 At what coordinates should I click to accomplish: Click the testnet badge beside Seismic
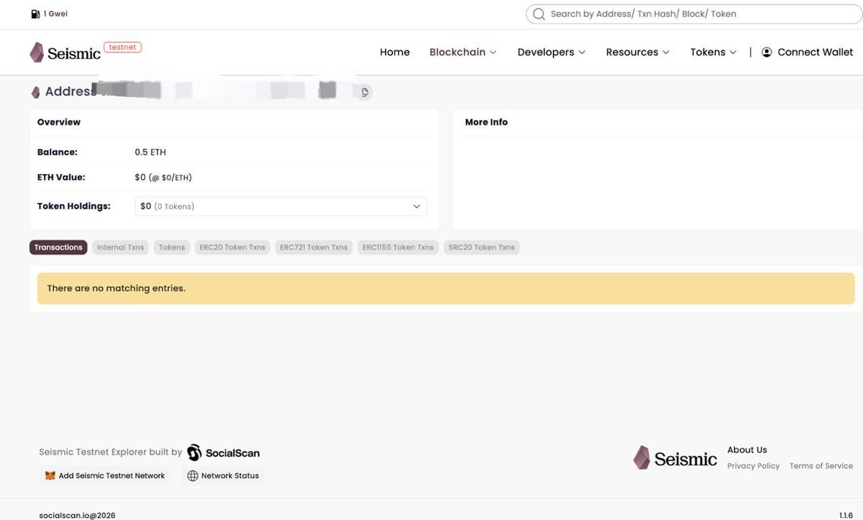(122, 46)
